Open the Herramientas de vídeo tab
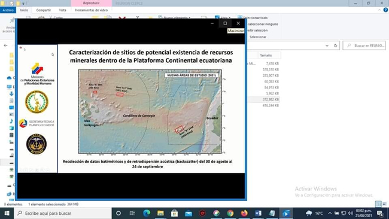The height and width of the screenshot is (219, 389). tap(92, 10)
